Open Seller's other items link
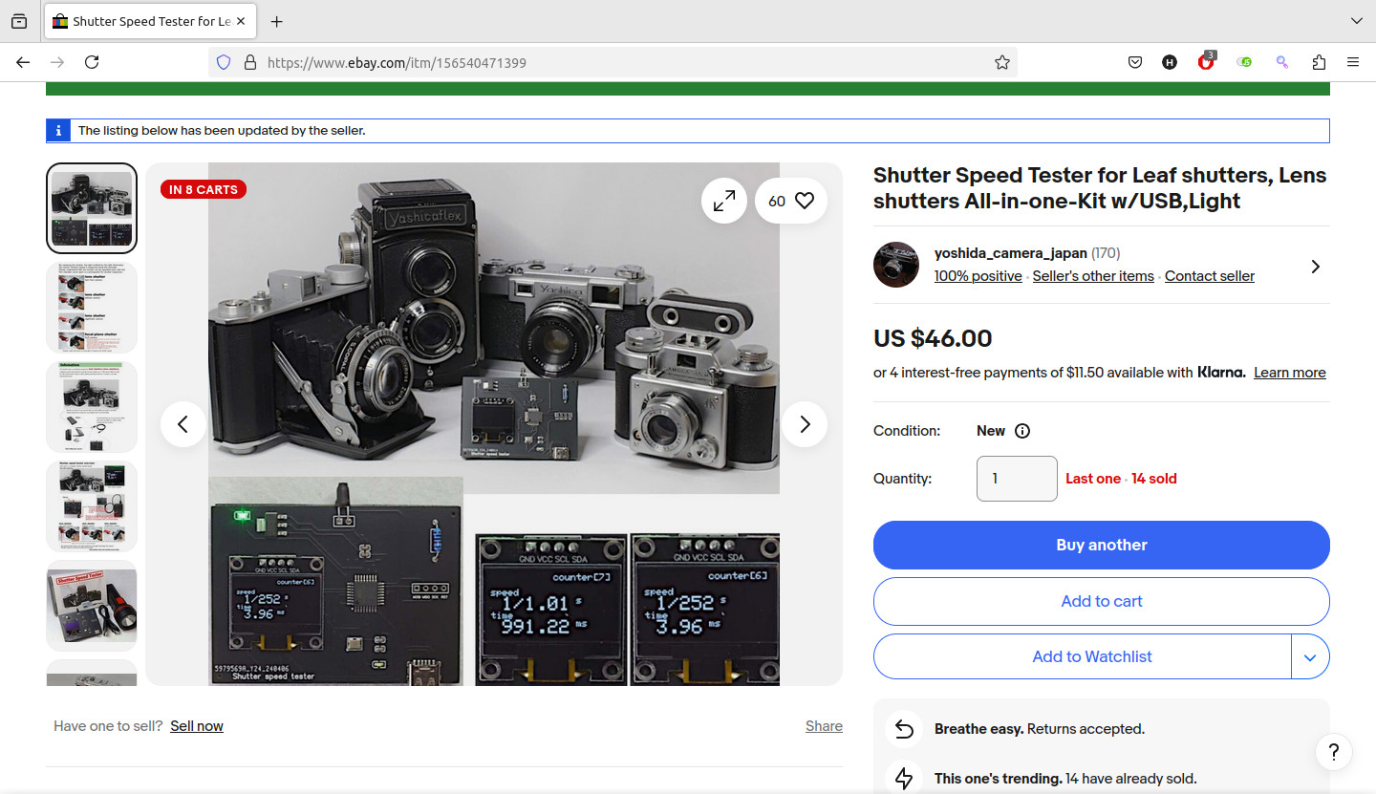 (1093, 276)
